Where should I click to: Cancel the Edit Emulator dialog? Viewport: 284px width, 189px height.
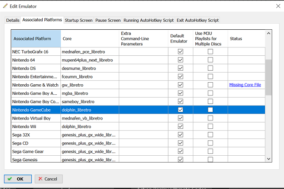pyautogui.click(x=49, y=179)
